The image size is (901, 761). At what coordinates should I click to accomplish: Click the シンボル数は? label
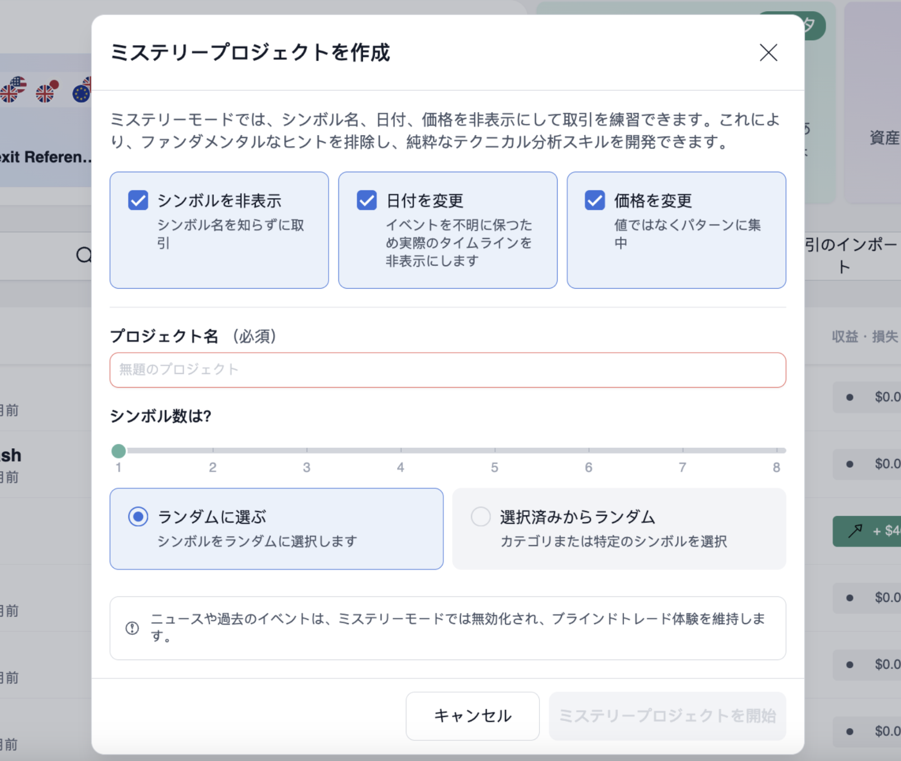pyautogui.click(x=161, y=416)
